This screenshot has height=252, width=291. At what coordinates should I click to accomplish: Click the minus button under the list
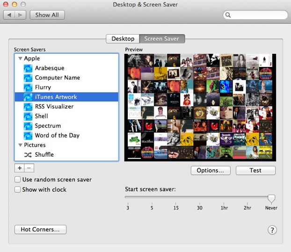29,168
